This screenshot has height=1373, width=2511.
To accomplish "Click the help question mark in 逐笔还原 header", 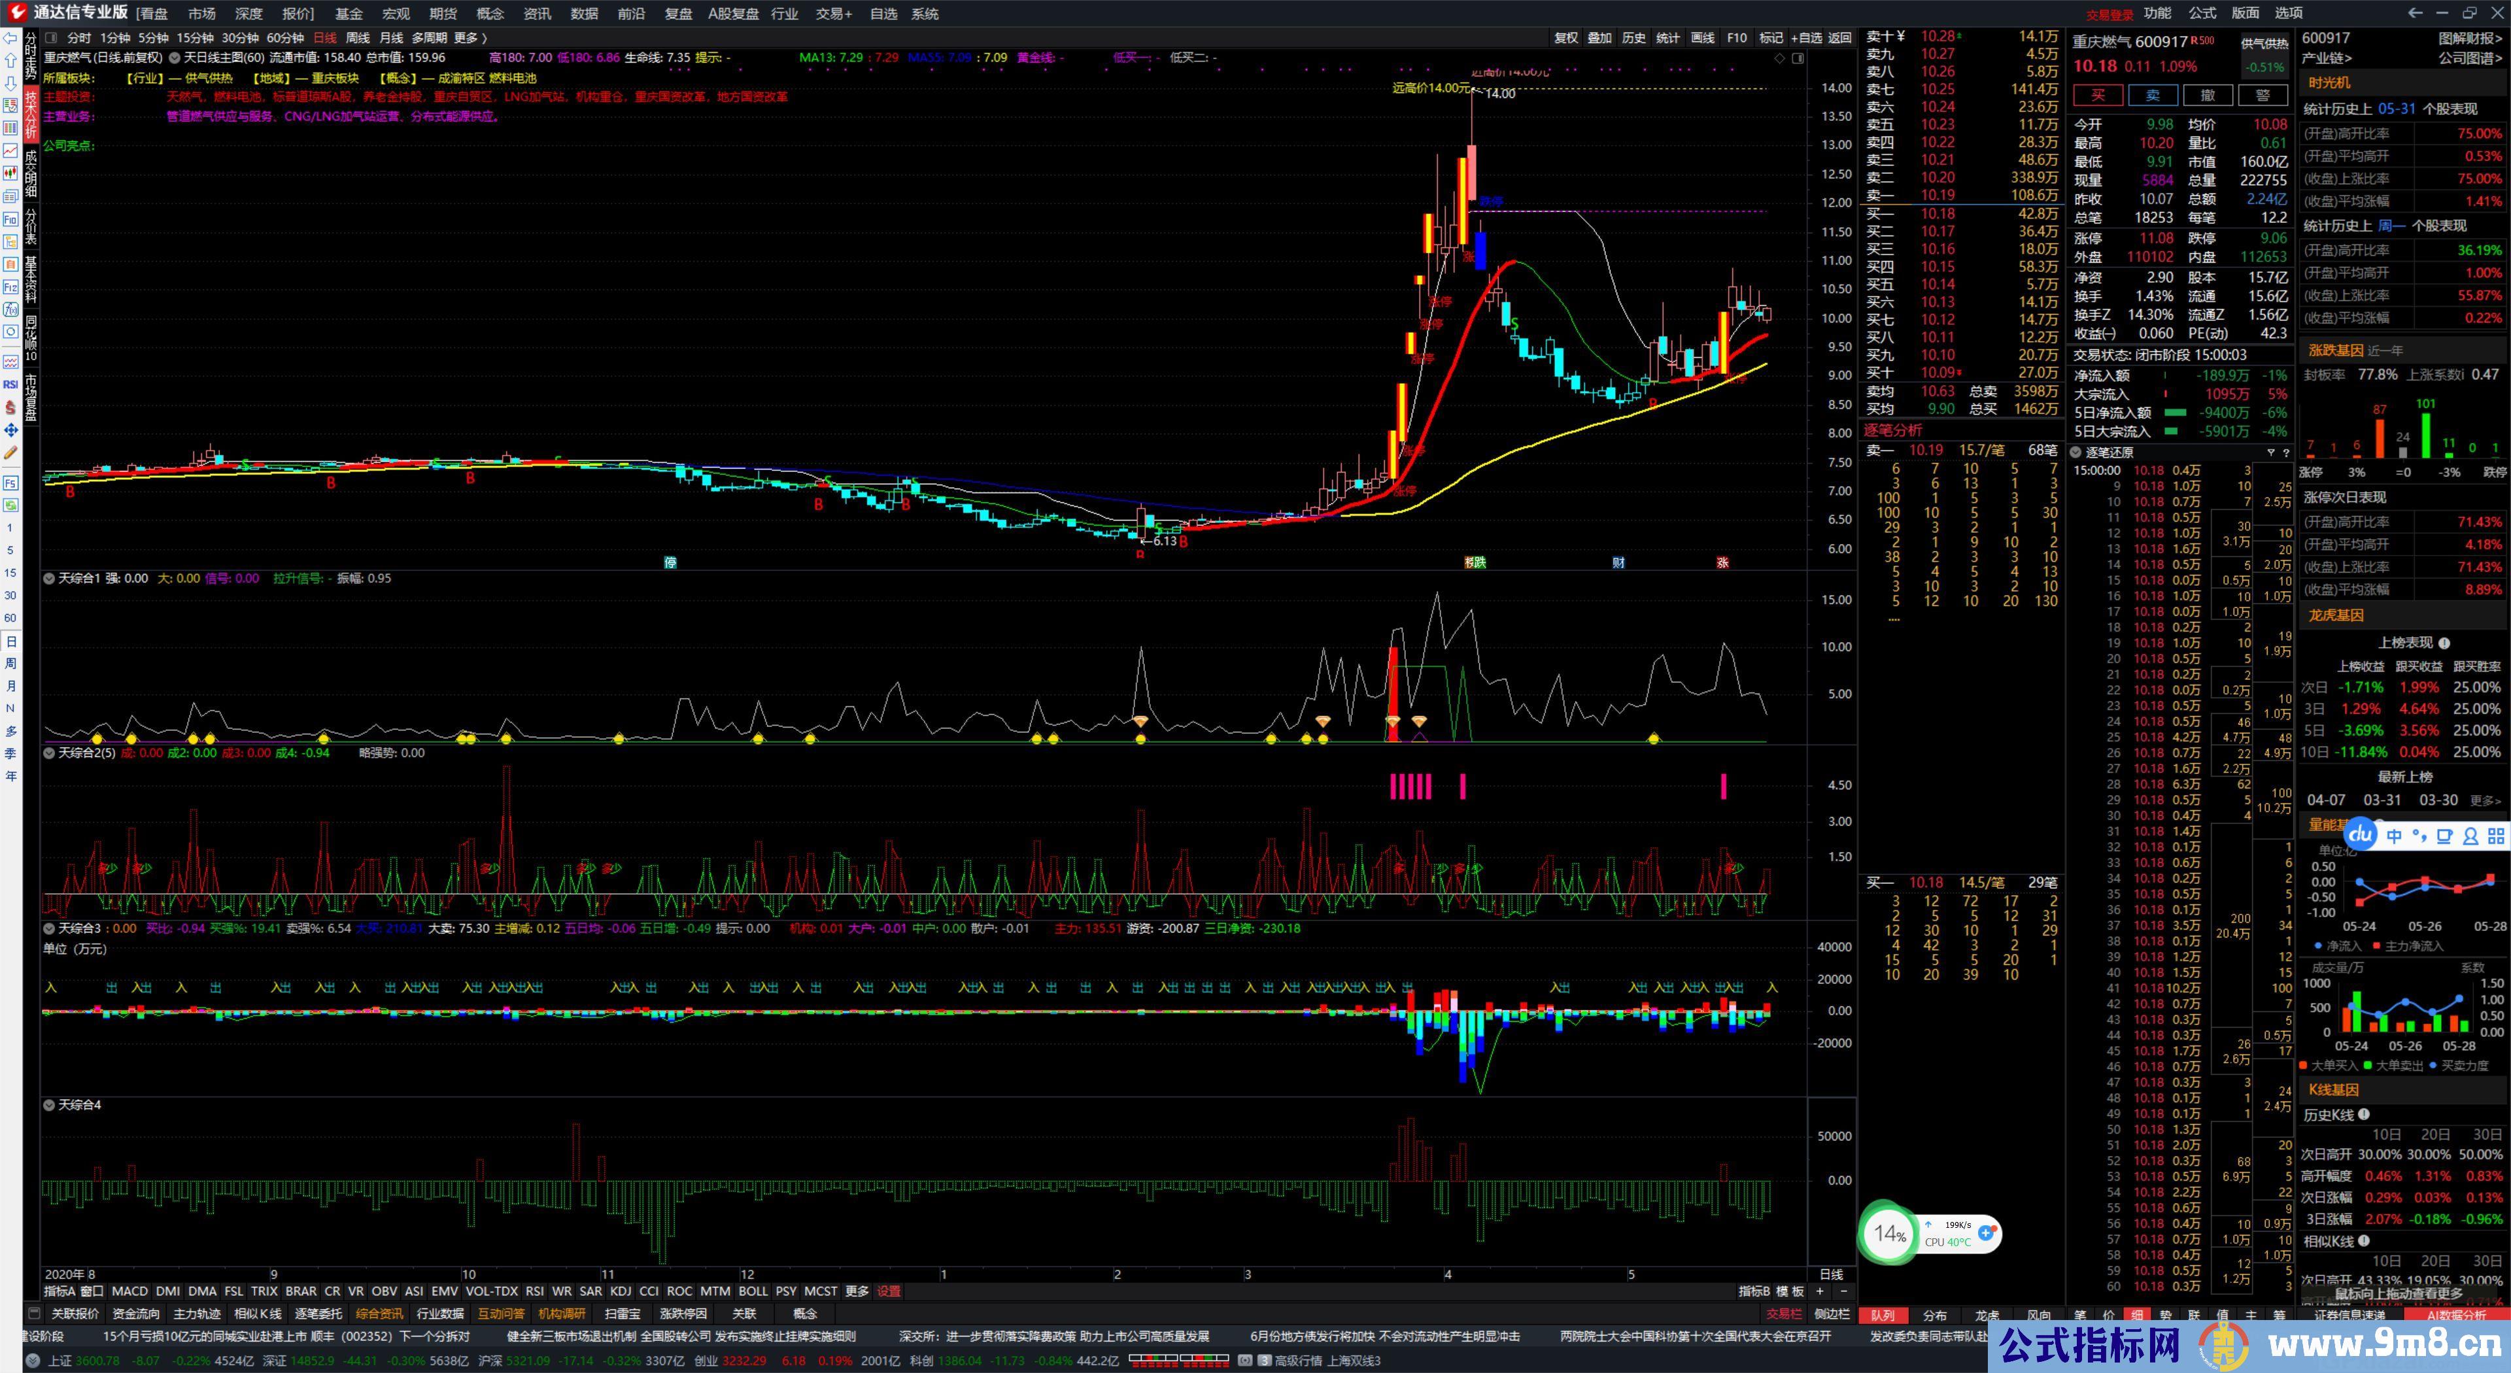I will [2286, 452].
